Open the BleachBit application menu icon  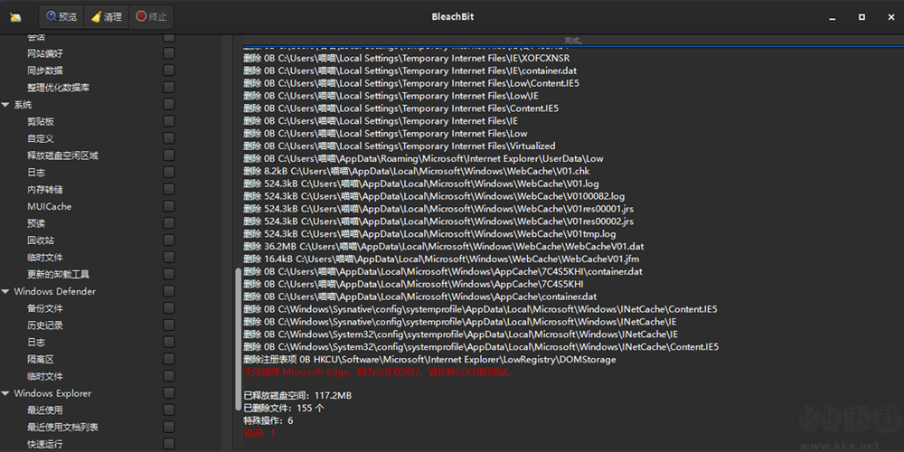click(15, 17)
